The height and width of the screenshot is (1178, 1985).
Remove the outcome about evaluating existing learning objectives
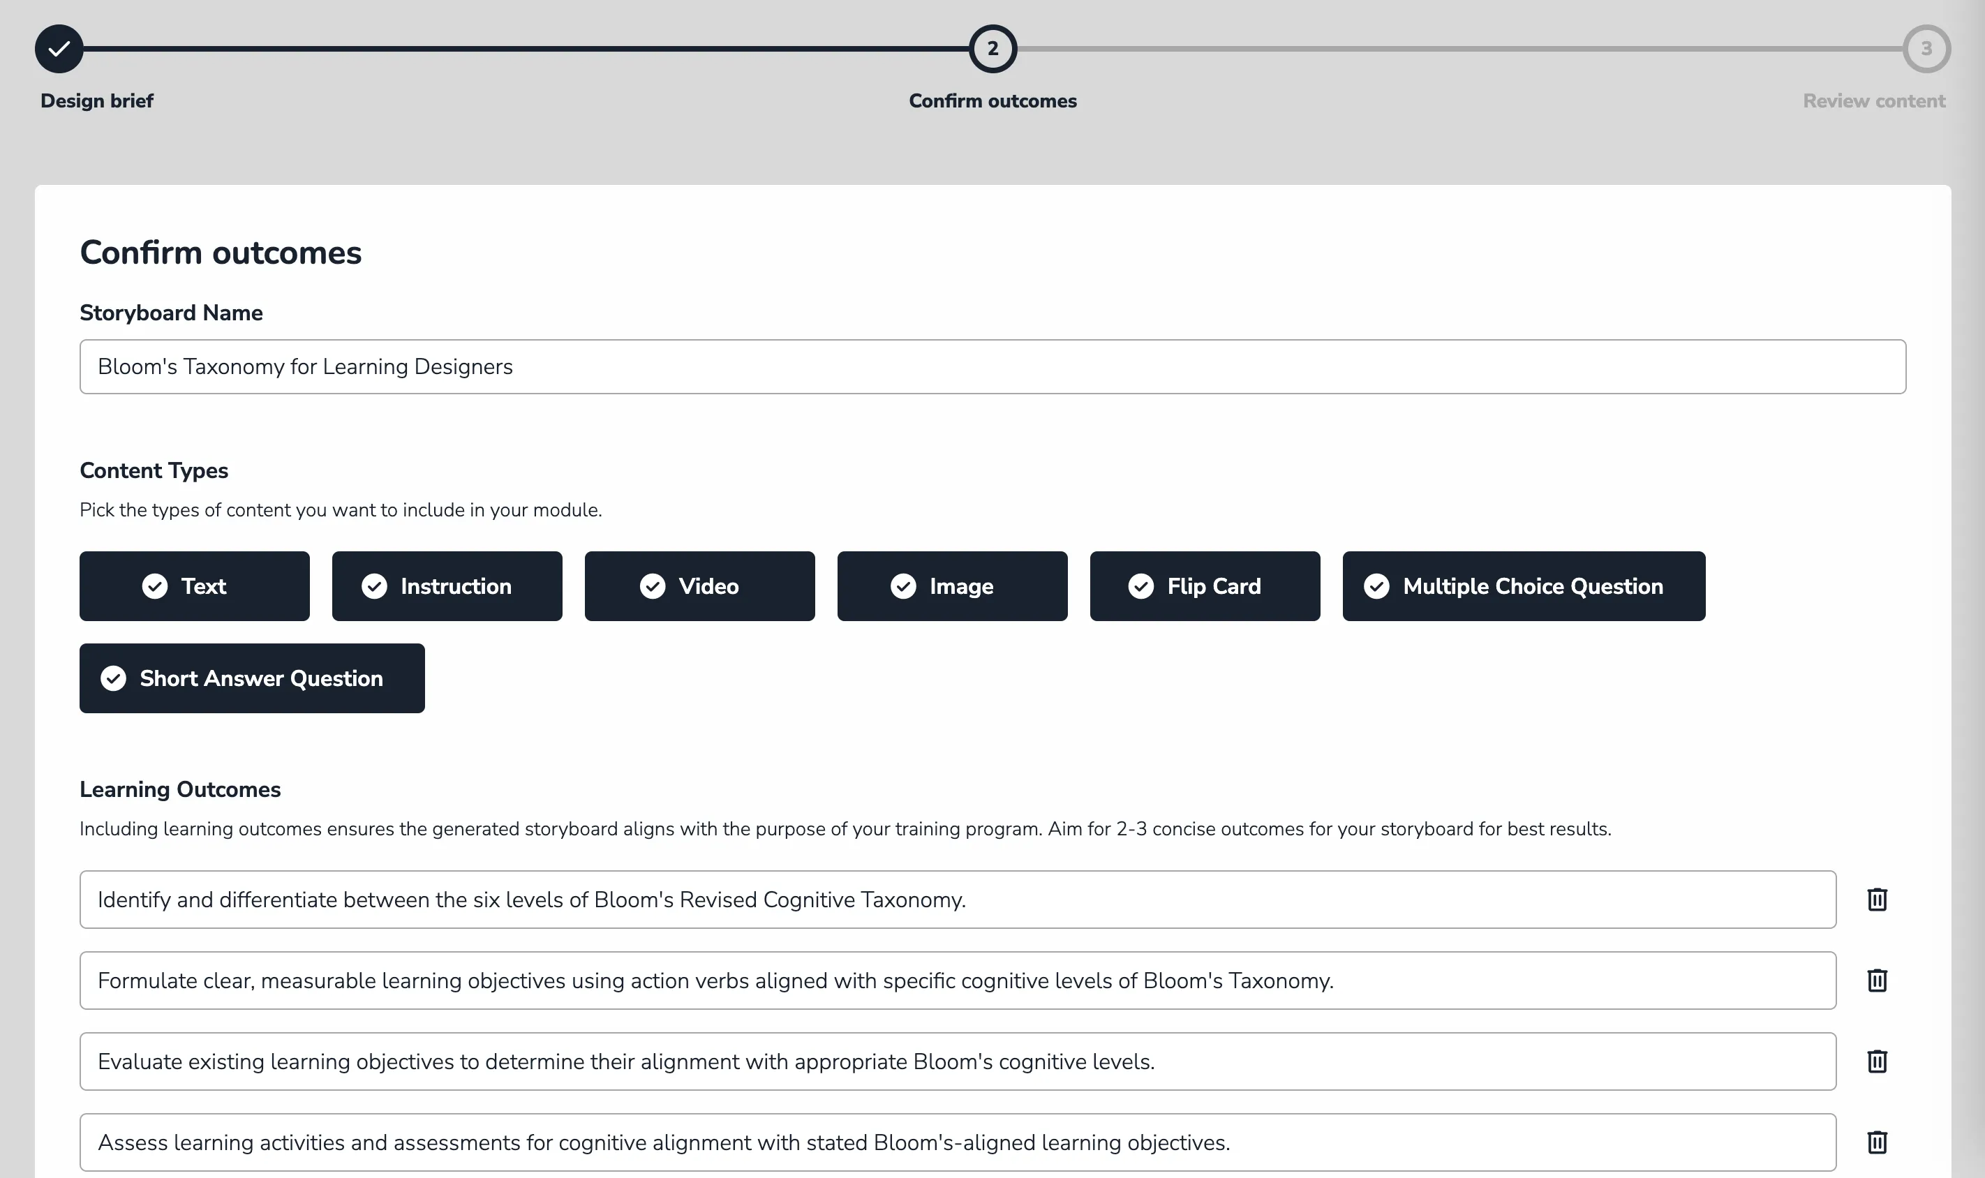pyautogui.click(x=1876, y=1061)
